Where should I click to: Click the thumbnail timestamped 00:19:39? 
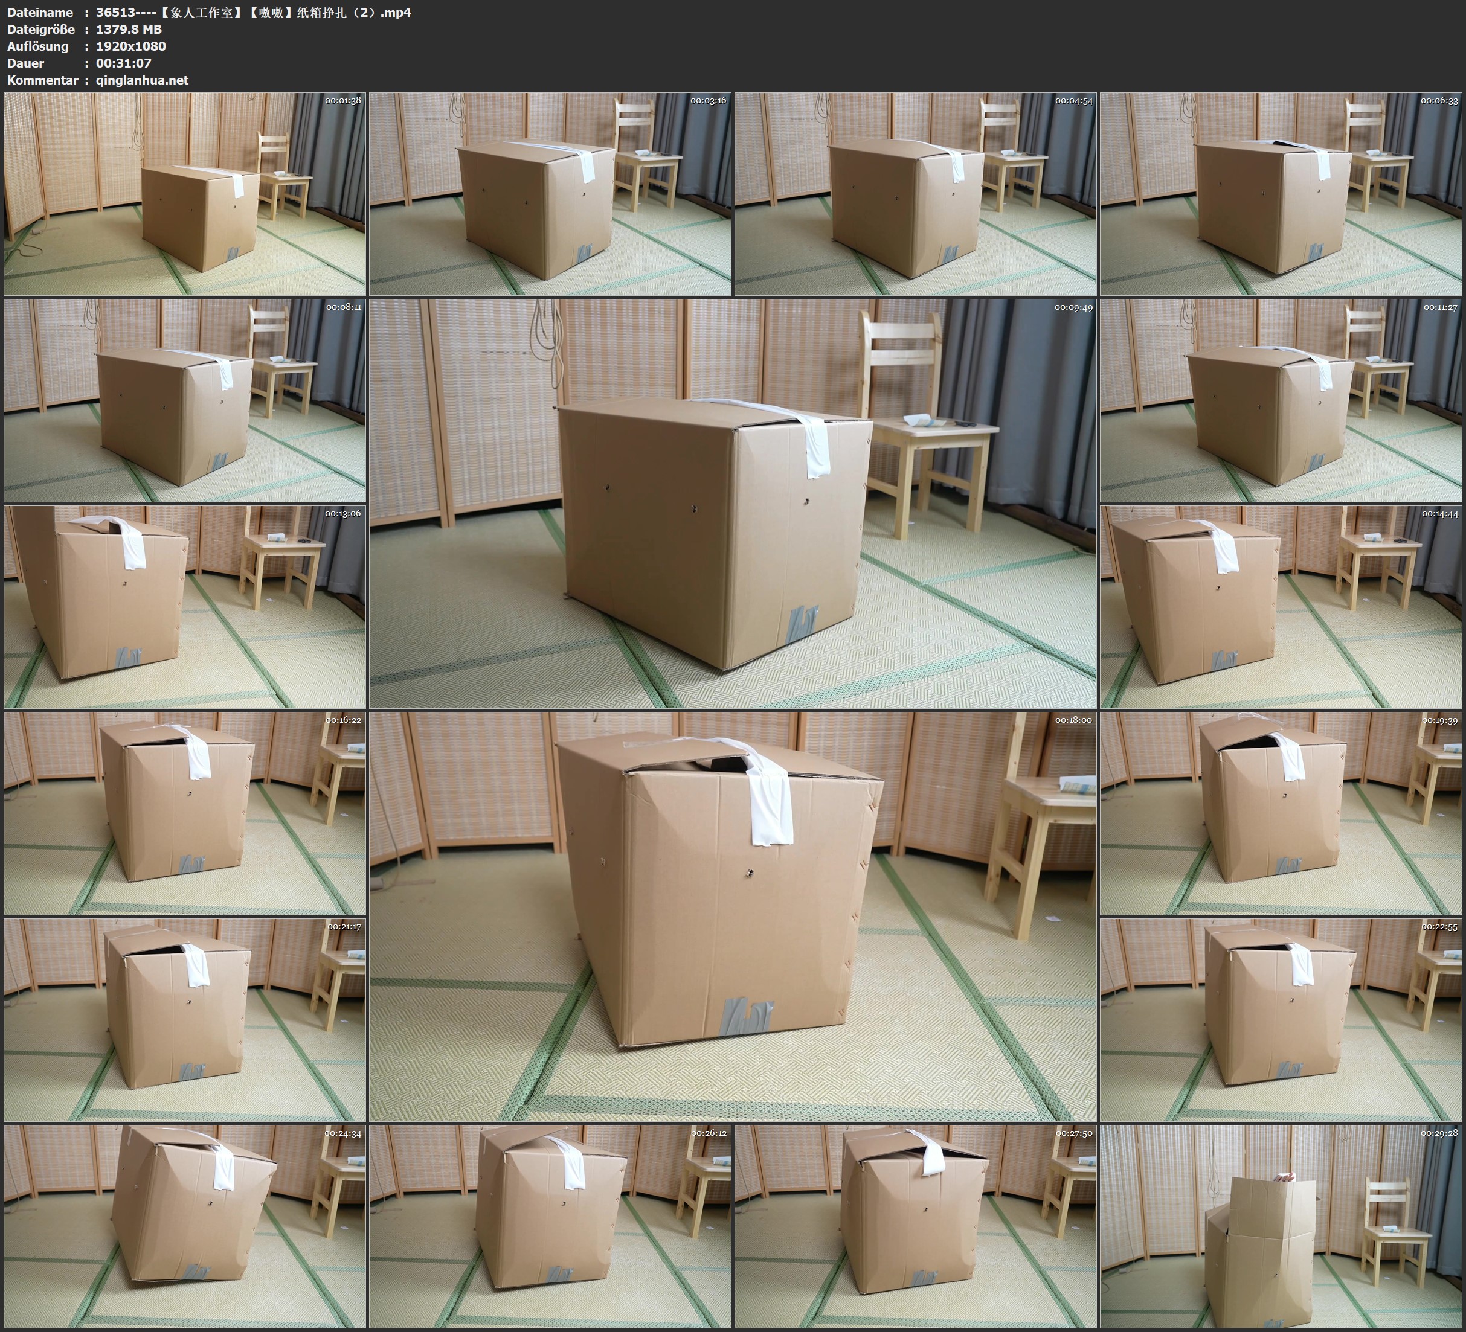(1281, 813)
